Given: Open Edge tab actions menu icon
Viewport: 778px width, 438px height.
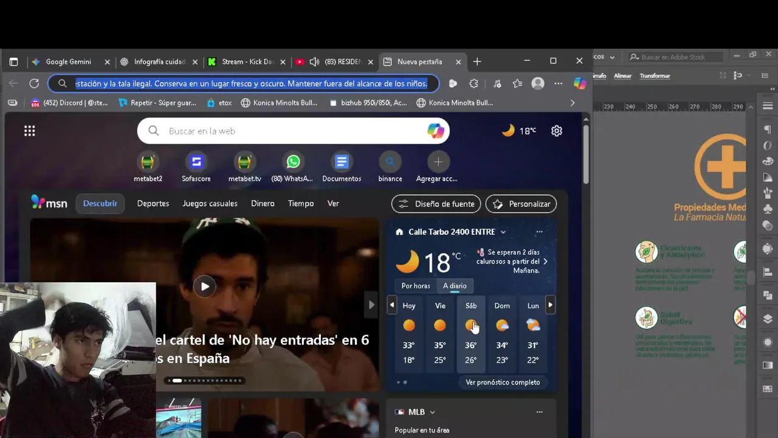Looking at the screenshot, I should (x=13, y=61).
